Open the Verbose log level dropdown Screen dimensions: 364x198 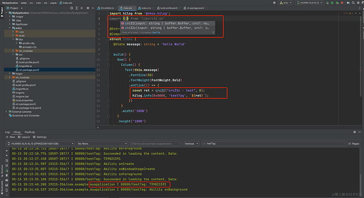(191, 144)
